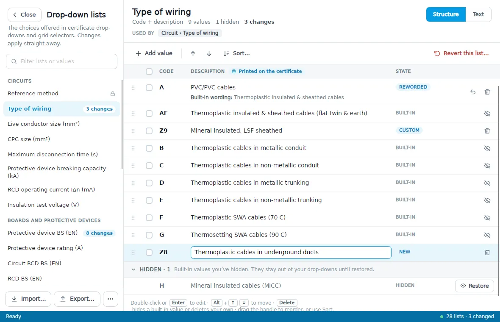500x322 pixels.
Task: Grab drag handle of row B
Action: click(x=133, y=148)
